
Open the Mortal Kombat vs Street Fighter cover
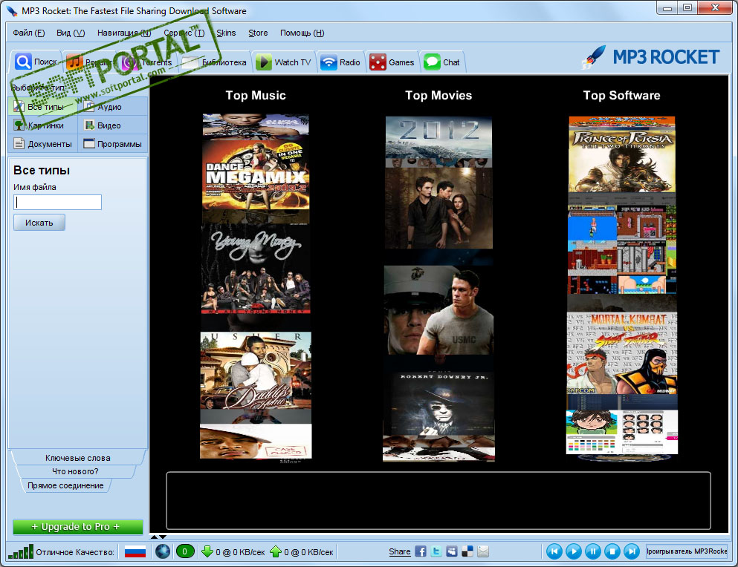622,353
